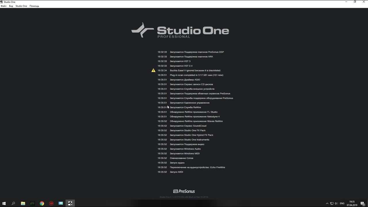Click 'Запускается Служба ReWire' line

click(185, 108)
